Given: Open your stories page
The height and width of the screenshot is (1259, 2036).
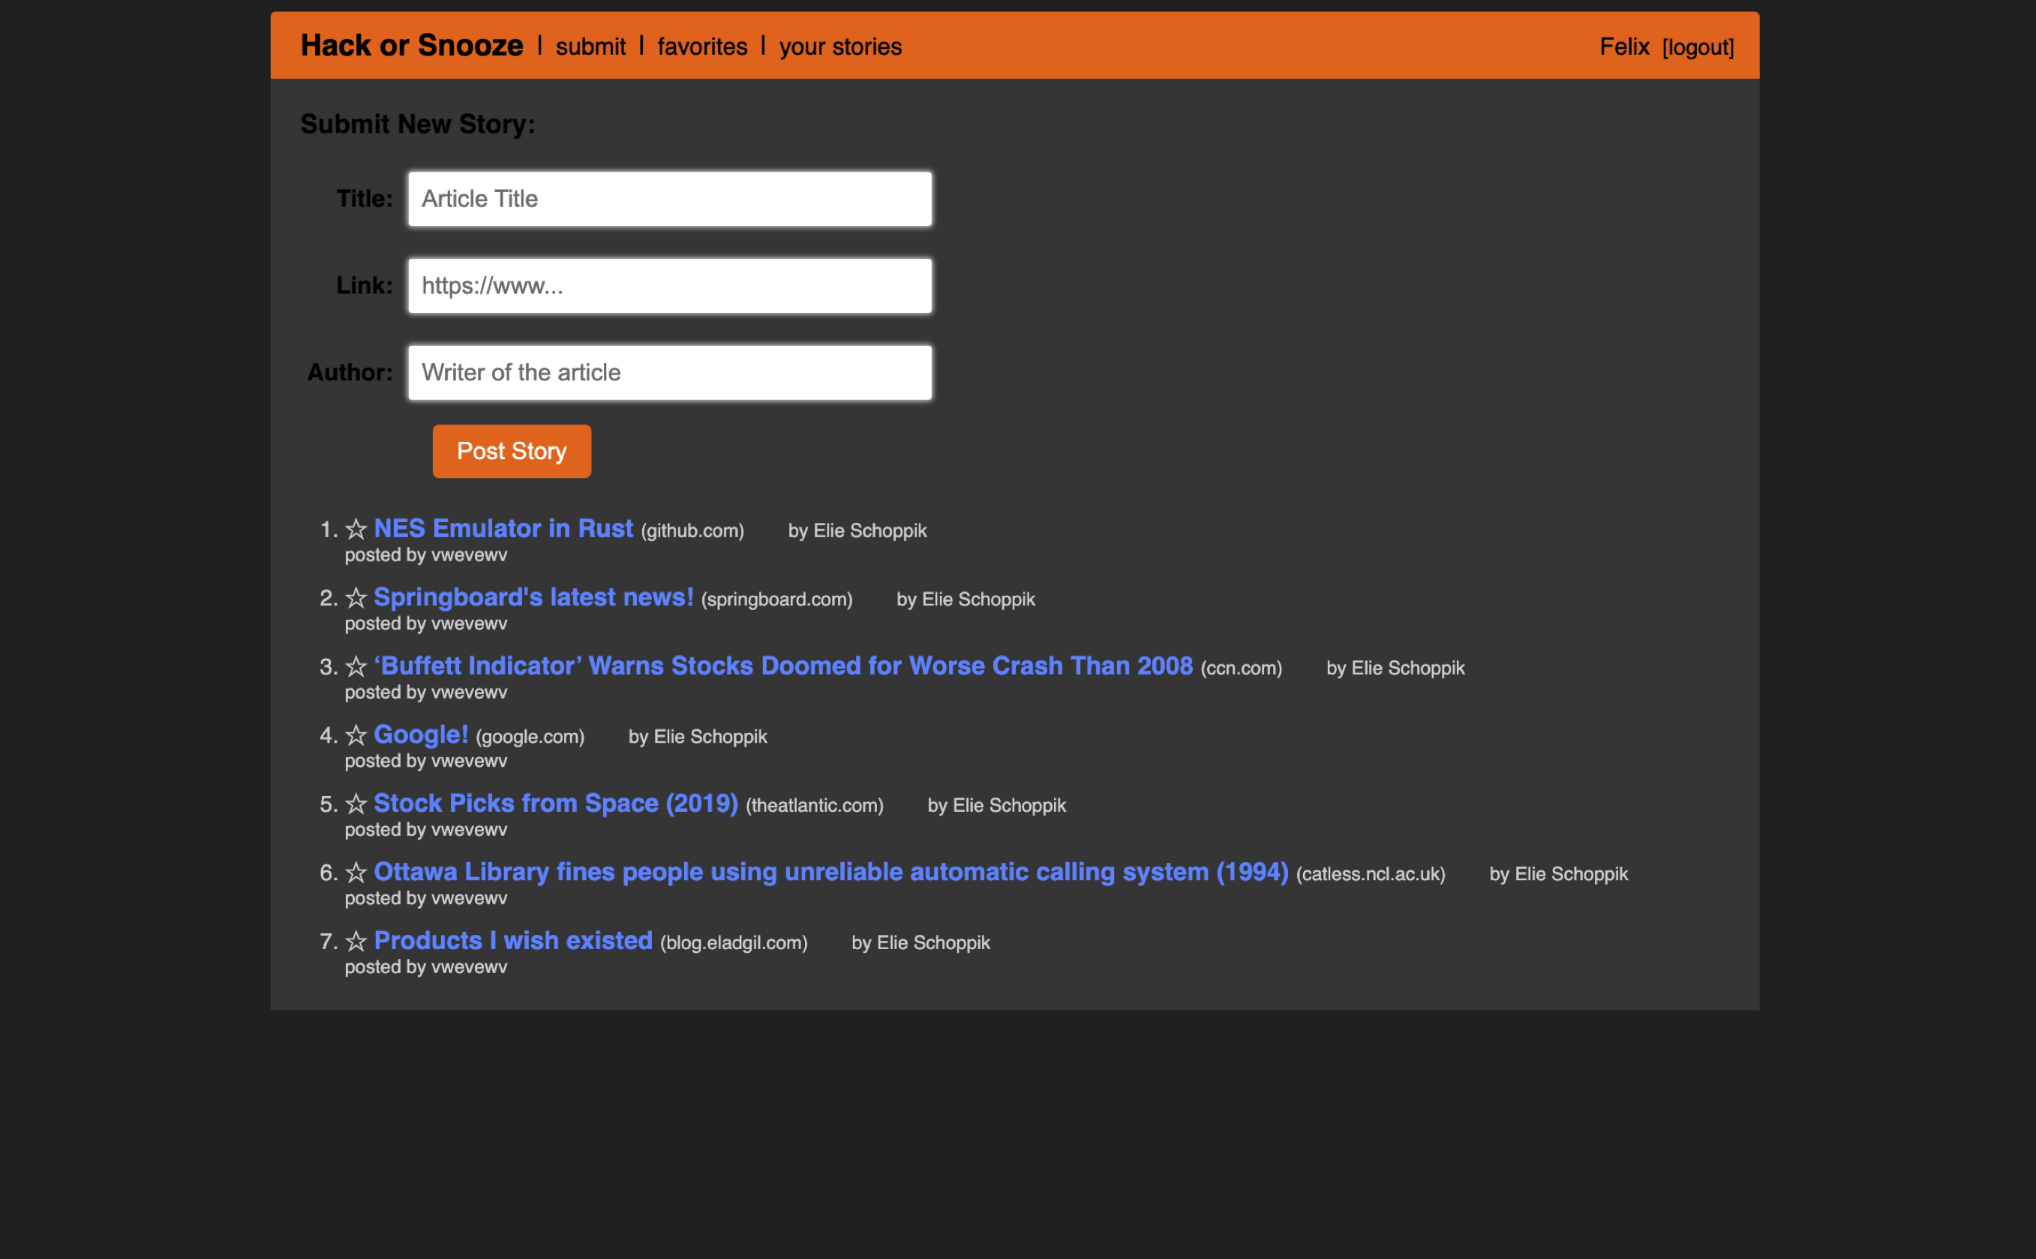Looking at the screenshot, I should click(840, 47).
